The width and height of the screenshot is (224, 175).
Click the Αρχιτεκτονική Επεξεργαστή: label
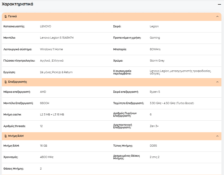[122, 126]
